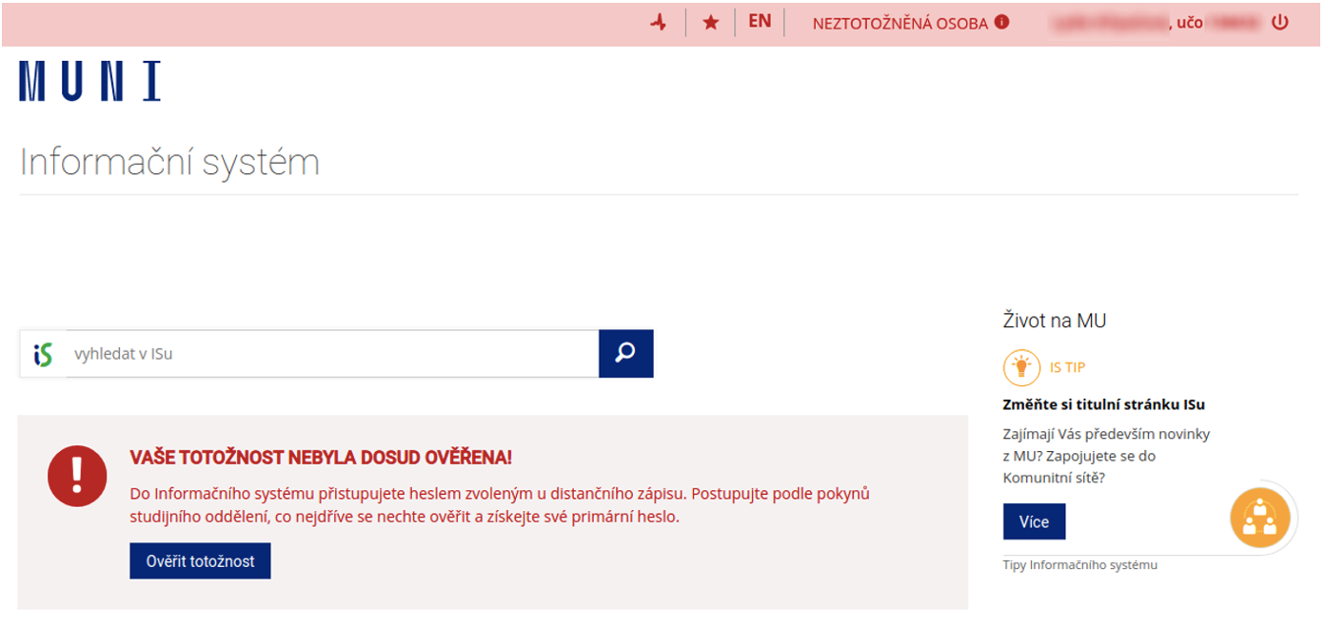Open Tipy Informačního systému link
This screenshot has width=1325, height=628.
pos(1080,565)
